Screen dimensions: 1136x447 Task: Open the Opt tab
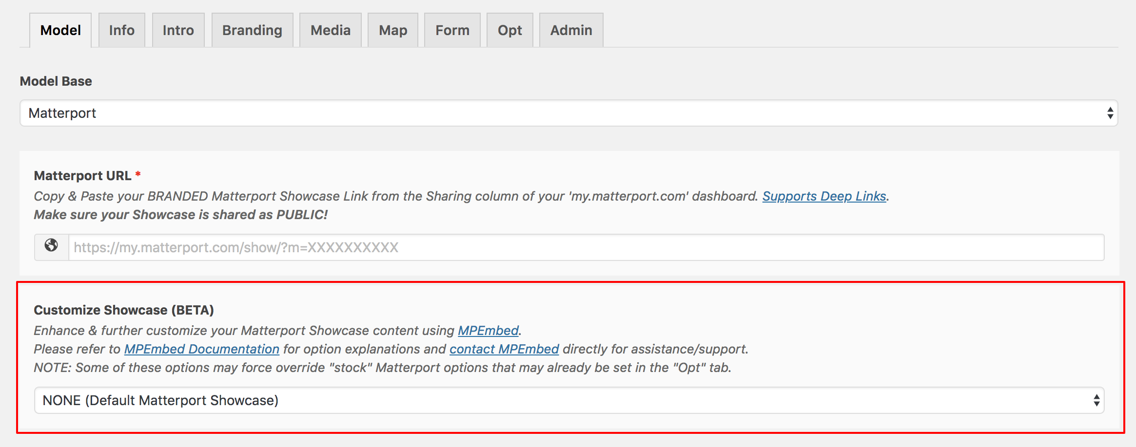(x=509, y=30)
